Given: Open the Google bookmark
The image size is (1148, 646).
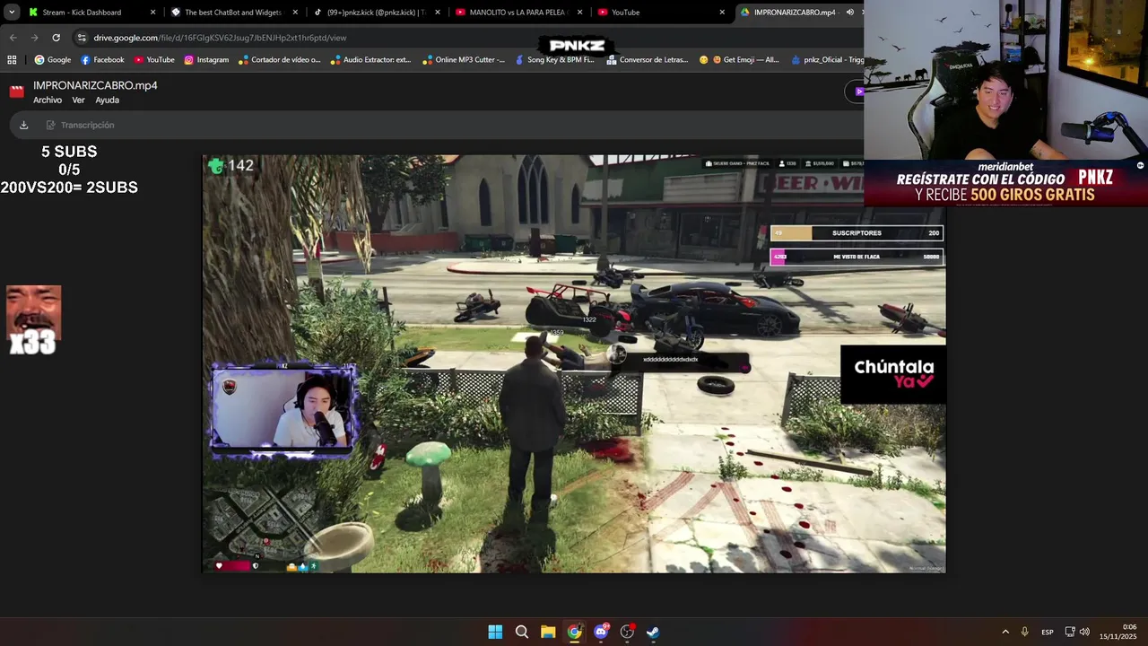Looking at the screenshot, I should [x=53, y=60].
